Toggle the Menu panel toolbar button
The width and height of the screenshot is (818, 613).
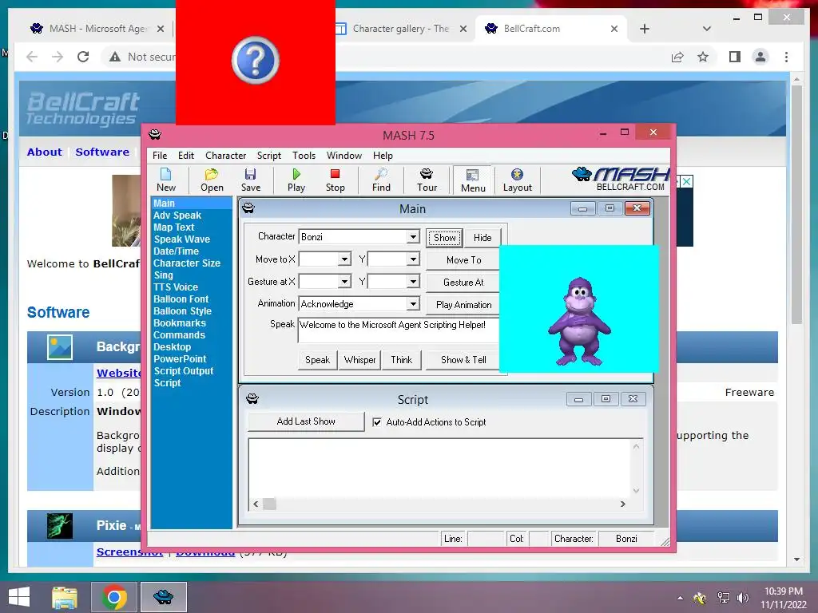(x=473, y=180)
